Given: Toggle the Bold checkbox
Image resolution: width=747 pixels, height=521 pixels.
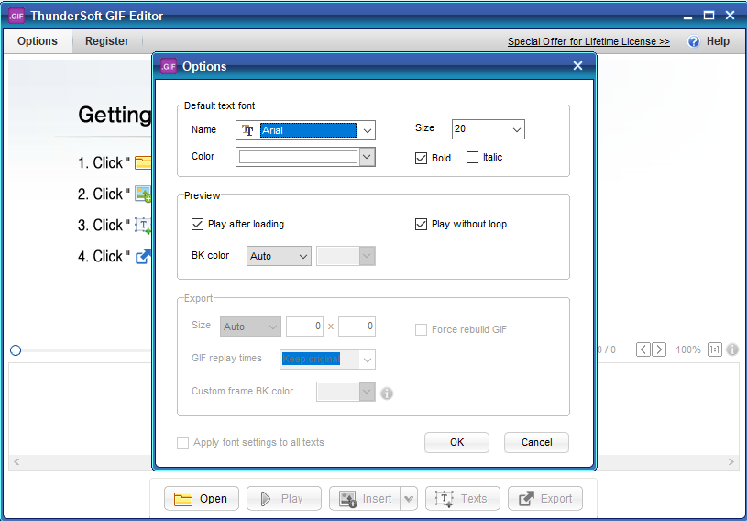Looking at the screenshot, I should [421, 158].
